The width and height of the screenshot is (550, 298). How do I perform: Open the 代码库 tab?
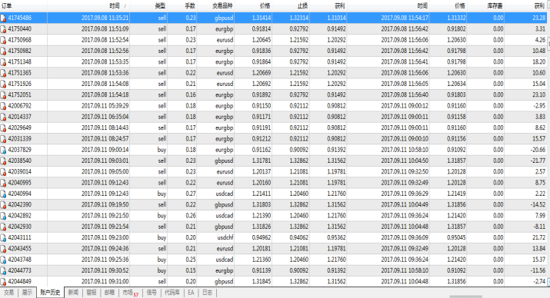[172, 293]
